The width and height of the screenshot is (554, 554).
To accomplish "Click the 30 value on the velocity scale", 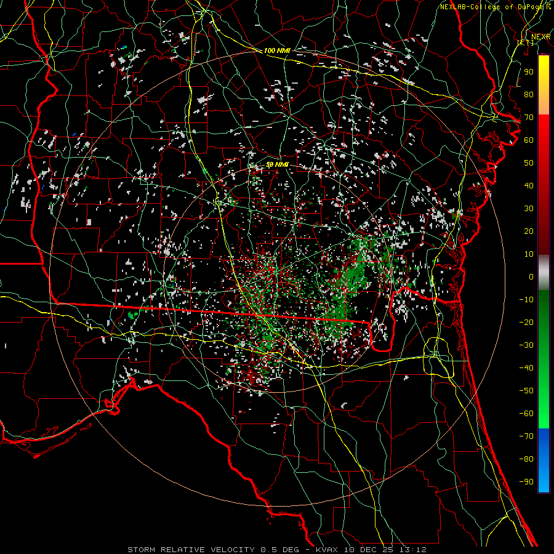I will coord(529,209).
